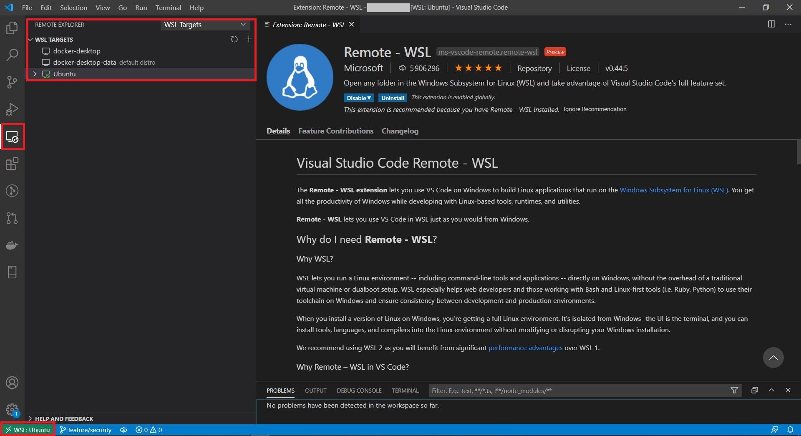This screenshot has width=801, height=436.
Task: Maximize the bottom panel with chevron
Action: [x=771, y=391]
